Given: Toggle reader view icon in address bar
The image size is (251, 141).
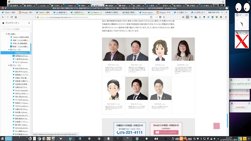Looking at the screenshot, I should click(151, 17).
